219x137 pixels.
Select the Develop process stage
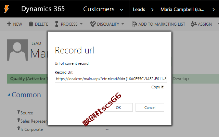tap(181, 79)
